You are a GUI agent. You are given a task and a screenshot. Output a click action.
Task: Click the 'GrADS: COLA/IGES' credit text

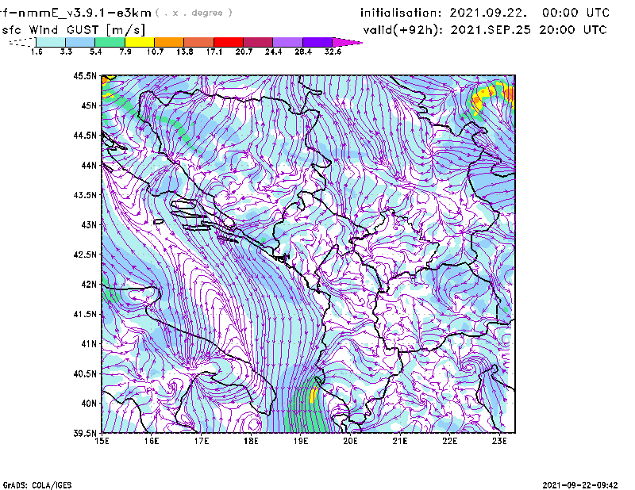pyautogui.click(x=37, y=485)
